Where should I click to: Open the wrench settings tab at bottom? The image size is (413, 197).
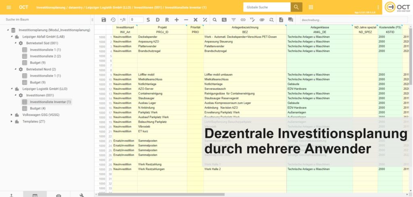click(82, 195)
